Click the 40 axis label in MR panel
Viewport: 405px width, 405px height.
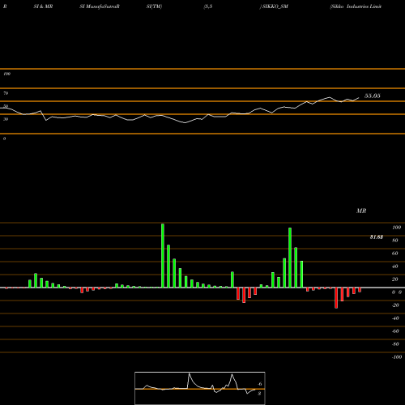(395, 266)
